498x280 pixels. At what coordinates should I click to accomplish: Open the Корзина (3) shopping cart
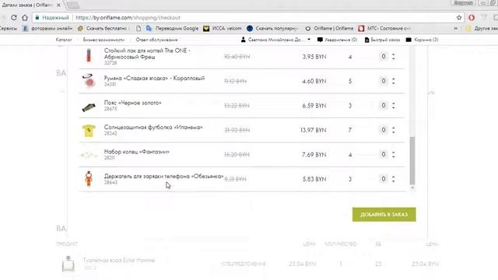pos(423,40)
